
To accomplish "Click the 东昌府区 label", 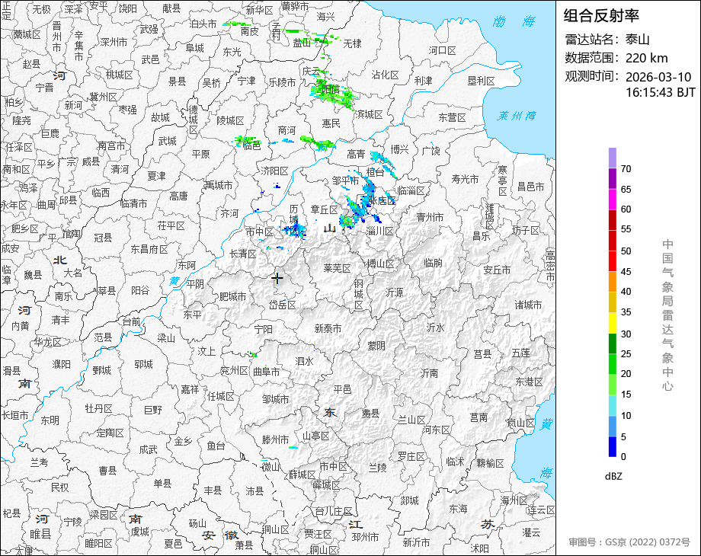I will (149, 249).
